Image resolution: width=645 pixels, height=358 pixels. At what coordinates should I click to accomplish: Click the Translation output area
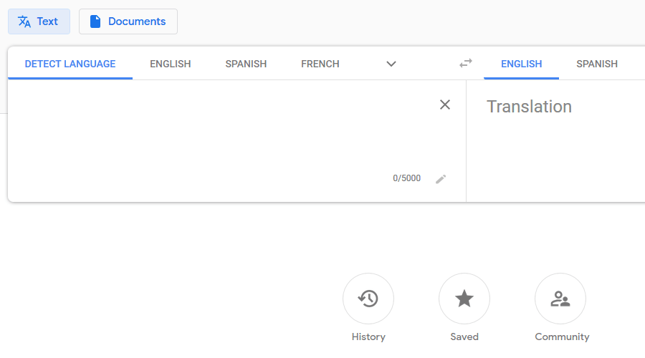555,140
